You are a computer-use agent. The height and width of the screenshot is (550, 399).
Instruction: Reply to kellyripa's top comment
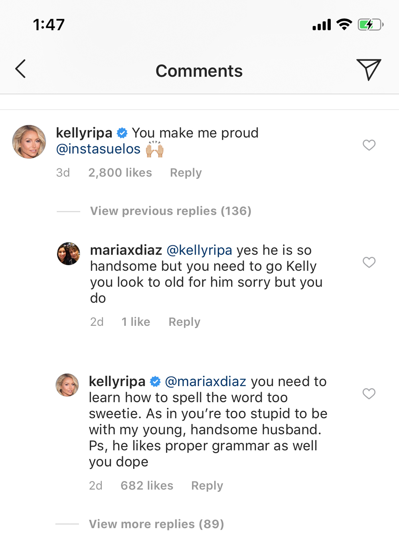coord(185,172)
